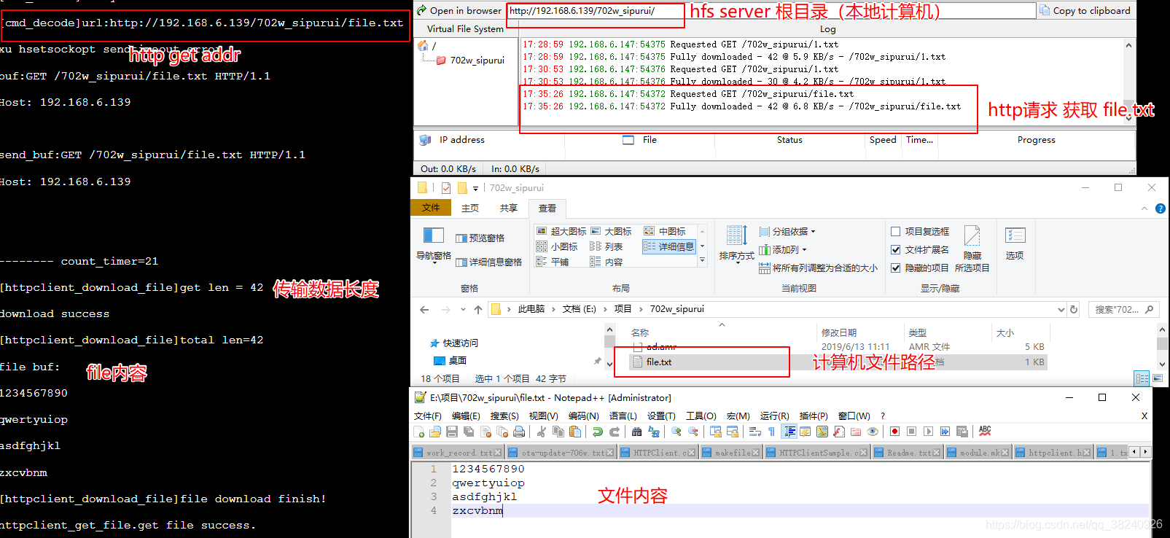Click the Paste icon in Notepad++ toolbar
The image size is (1170, 538).
pyautogui.click(x=575, y=432)
